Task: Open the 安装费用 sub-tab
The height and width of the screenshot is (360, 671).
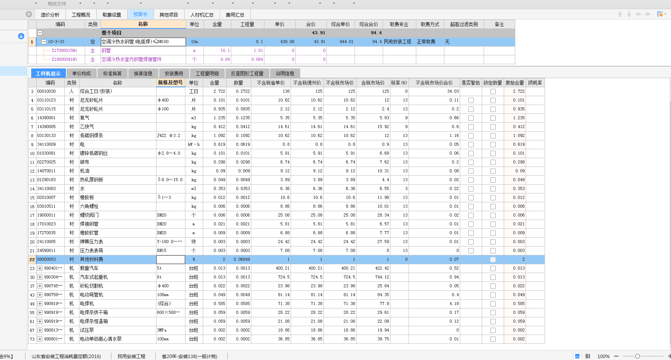Action: click(x=174, y=73)
